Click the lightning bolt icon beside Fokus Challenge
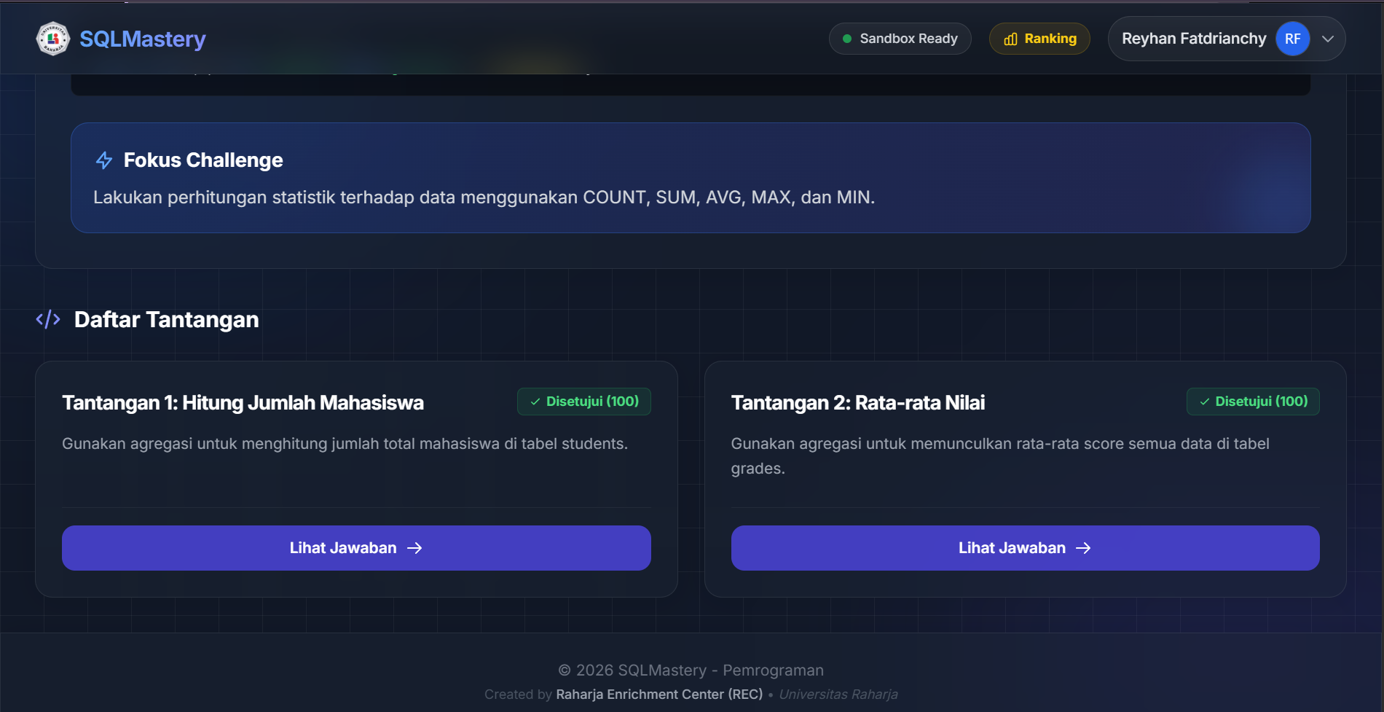Screen dimensions: 1384x712 104,160
